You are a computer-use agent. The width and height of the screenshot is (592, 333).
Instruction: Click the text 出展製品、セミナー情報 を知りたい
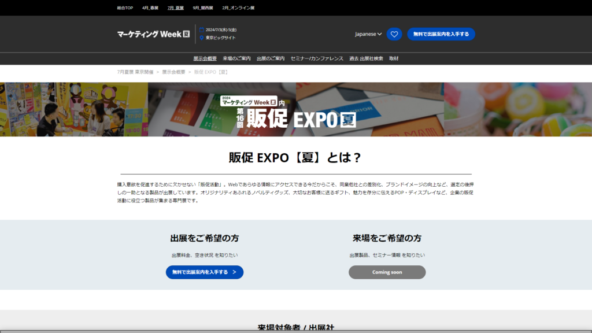click(387, 255)
